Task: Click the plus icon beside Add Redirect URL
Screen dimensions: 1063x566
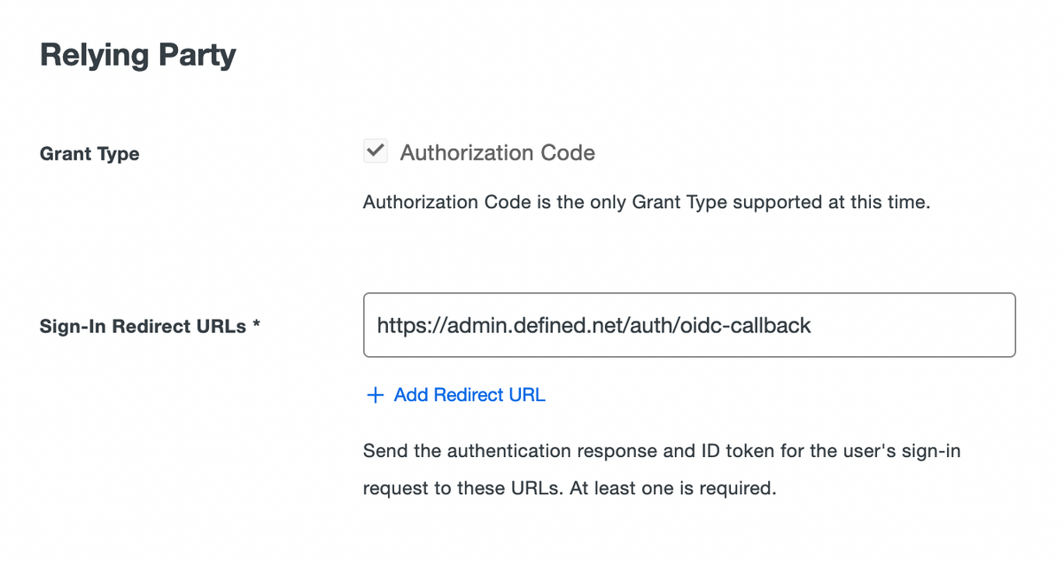Action: coord(375,395)
